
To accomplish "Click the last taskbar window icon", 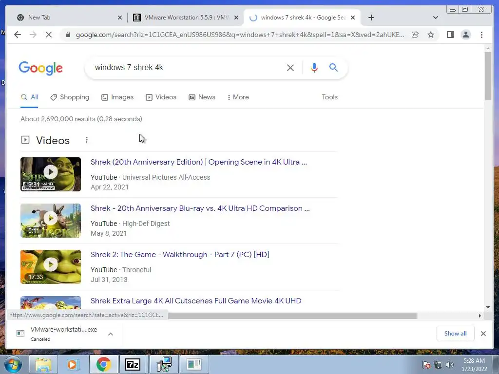I will click(x=194, y=364).
